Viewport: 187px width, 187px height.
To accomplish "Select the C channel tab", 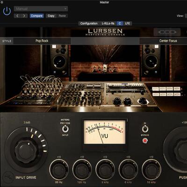I will click(120, 23).
